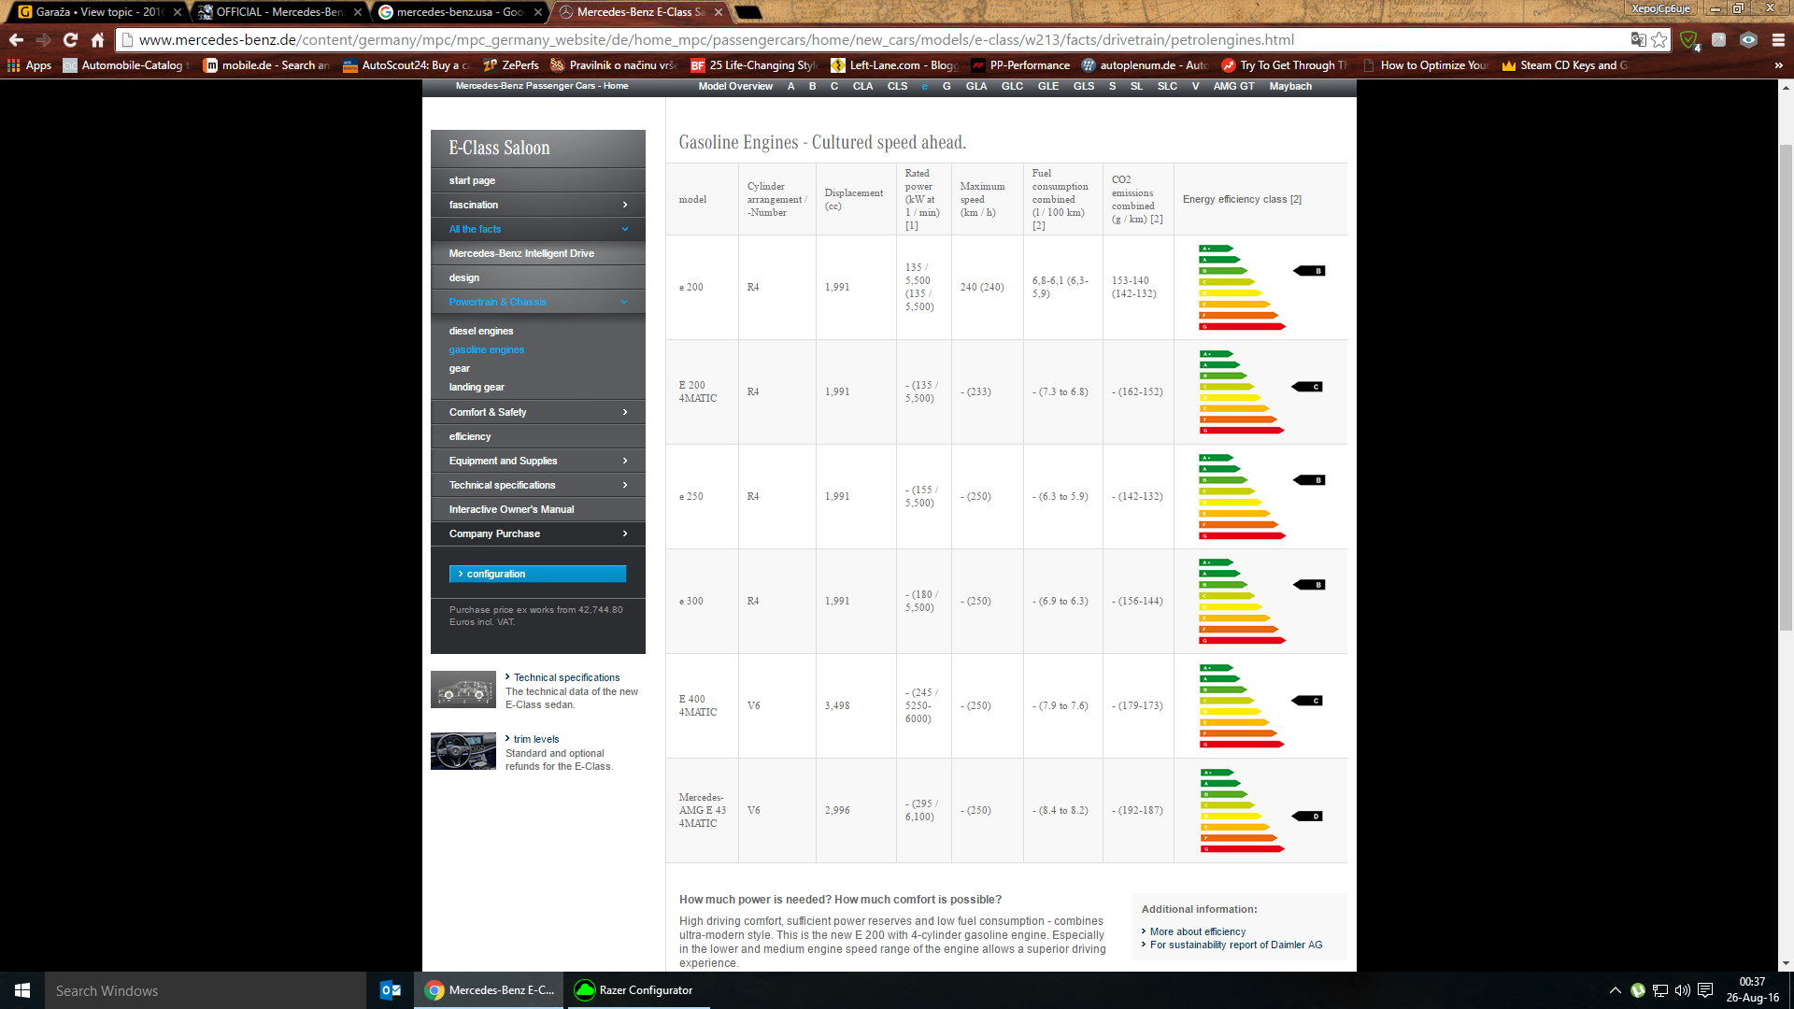Click the Mercedes-AMG E 43 4MATIC cell
The width and height of the screenshot is (1794, 1009).
point(702,810)
